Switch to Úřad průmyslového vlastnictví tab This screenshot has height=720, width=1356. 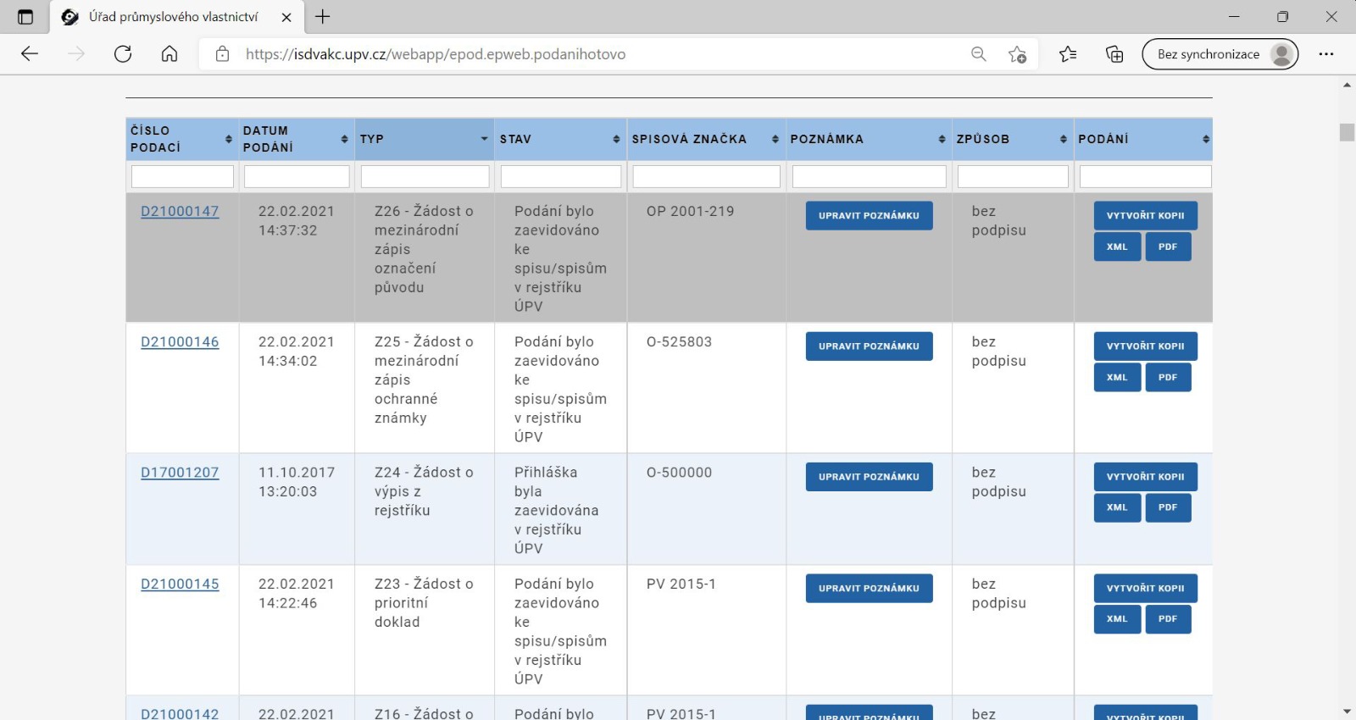[x=174, y=17]
